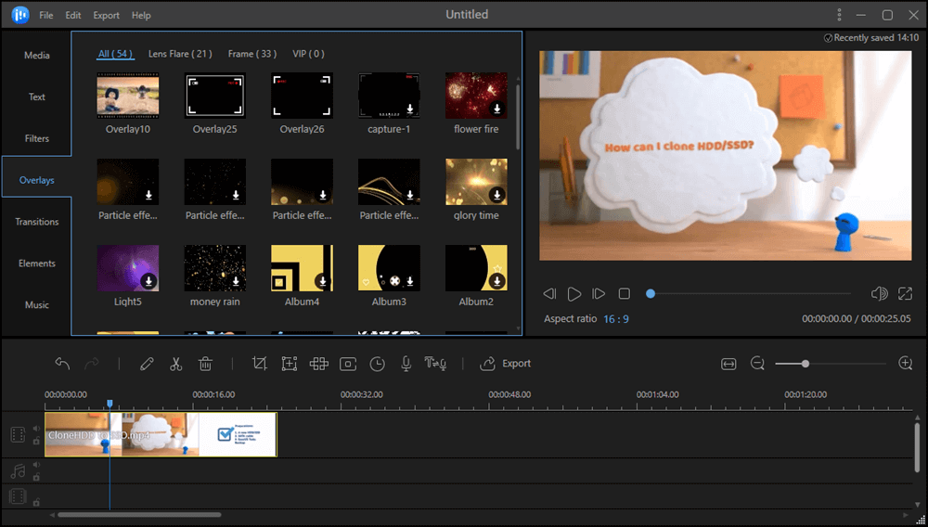This screenshot has height=527, width=928.
Task: Switch to the Text panel
Action: (37, 96)
